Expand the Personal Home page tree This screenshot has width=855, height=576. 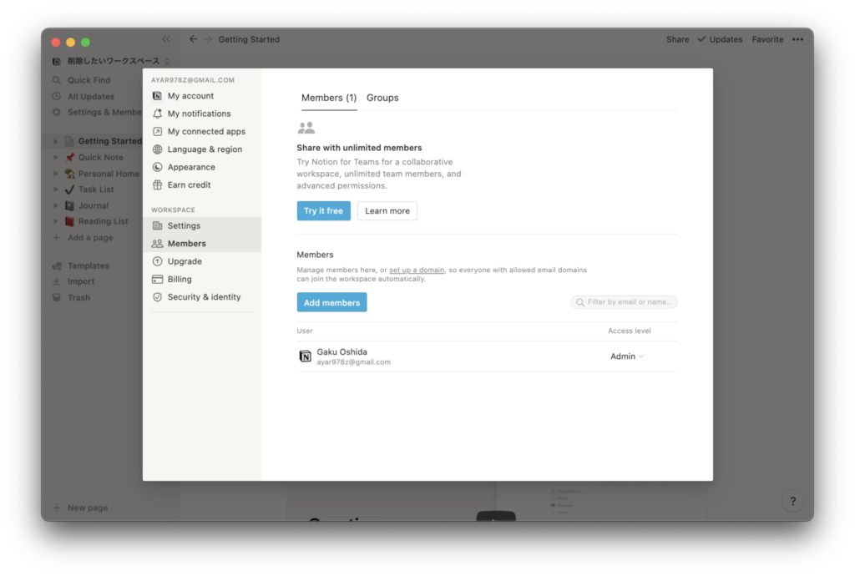(56, 174)
